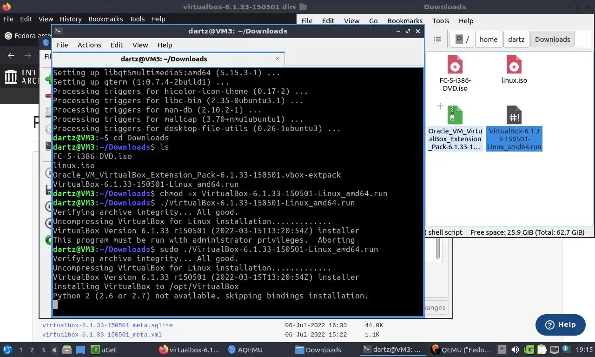The width and height of the screenshot is (595, 357).
Task: Open virtualbox-6.1.33-150501_meta.xml link
Action: [102, 335]
